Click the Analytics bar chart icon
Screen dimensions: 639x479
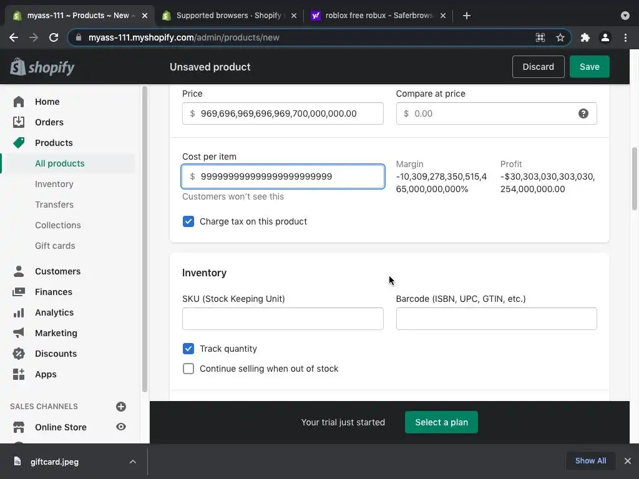pyautogui.click(x=19, y=312)
